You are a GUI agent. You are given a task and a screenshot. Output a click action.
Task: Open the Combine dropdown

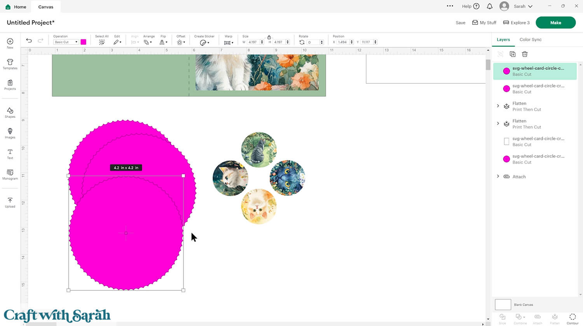[x=520, y=319]
